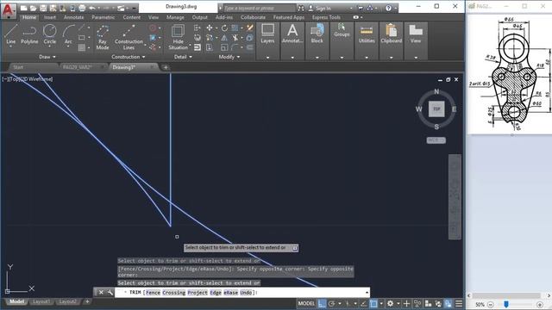
Task: Click the search binoculars icon
Action: [x=301, y=8]
